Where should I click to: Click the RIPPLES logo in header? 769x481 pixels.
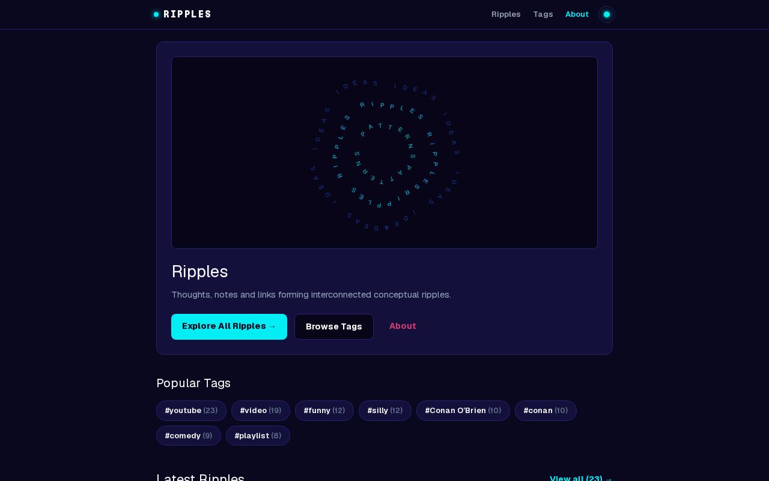(x=183, y=14)
